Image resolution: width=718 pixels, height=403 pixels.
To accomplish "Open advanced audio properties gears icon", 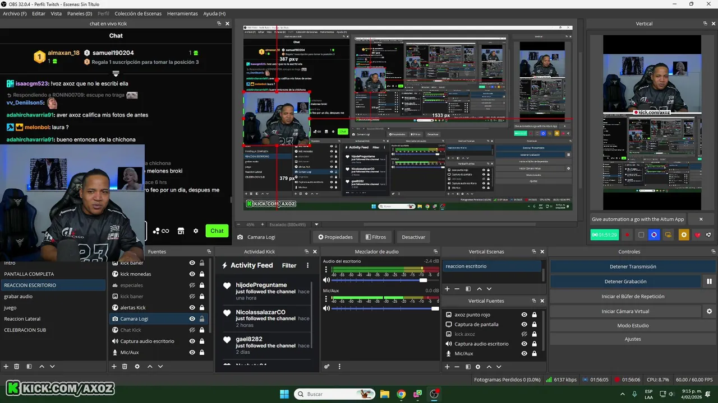I will (327, 367).
